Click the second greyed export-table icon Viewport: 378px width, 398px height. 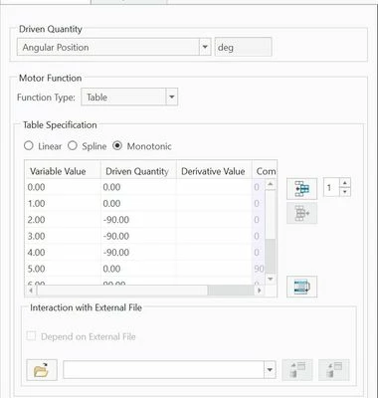pyautogui.click(x=333, y=370)
